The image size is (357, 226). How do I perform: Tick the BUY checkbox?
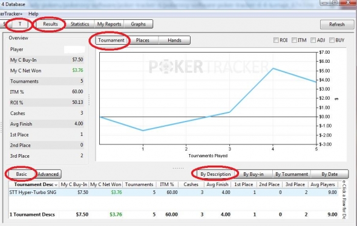(332, 40)
